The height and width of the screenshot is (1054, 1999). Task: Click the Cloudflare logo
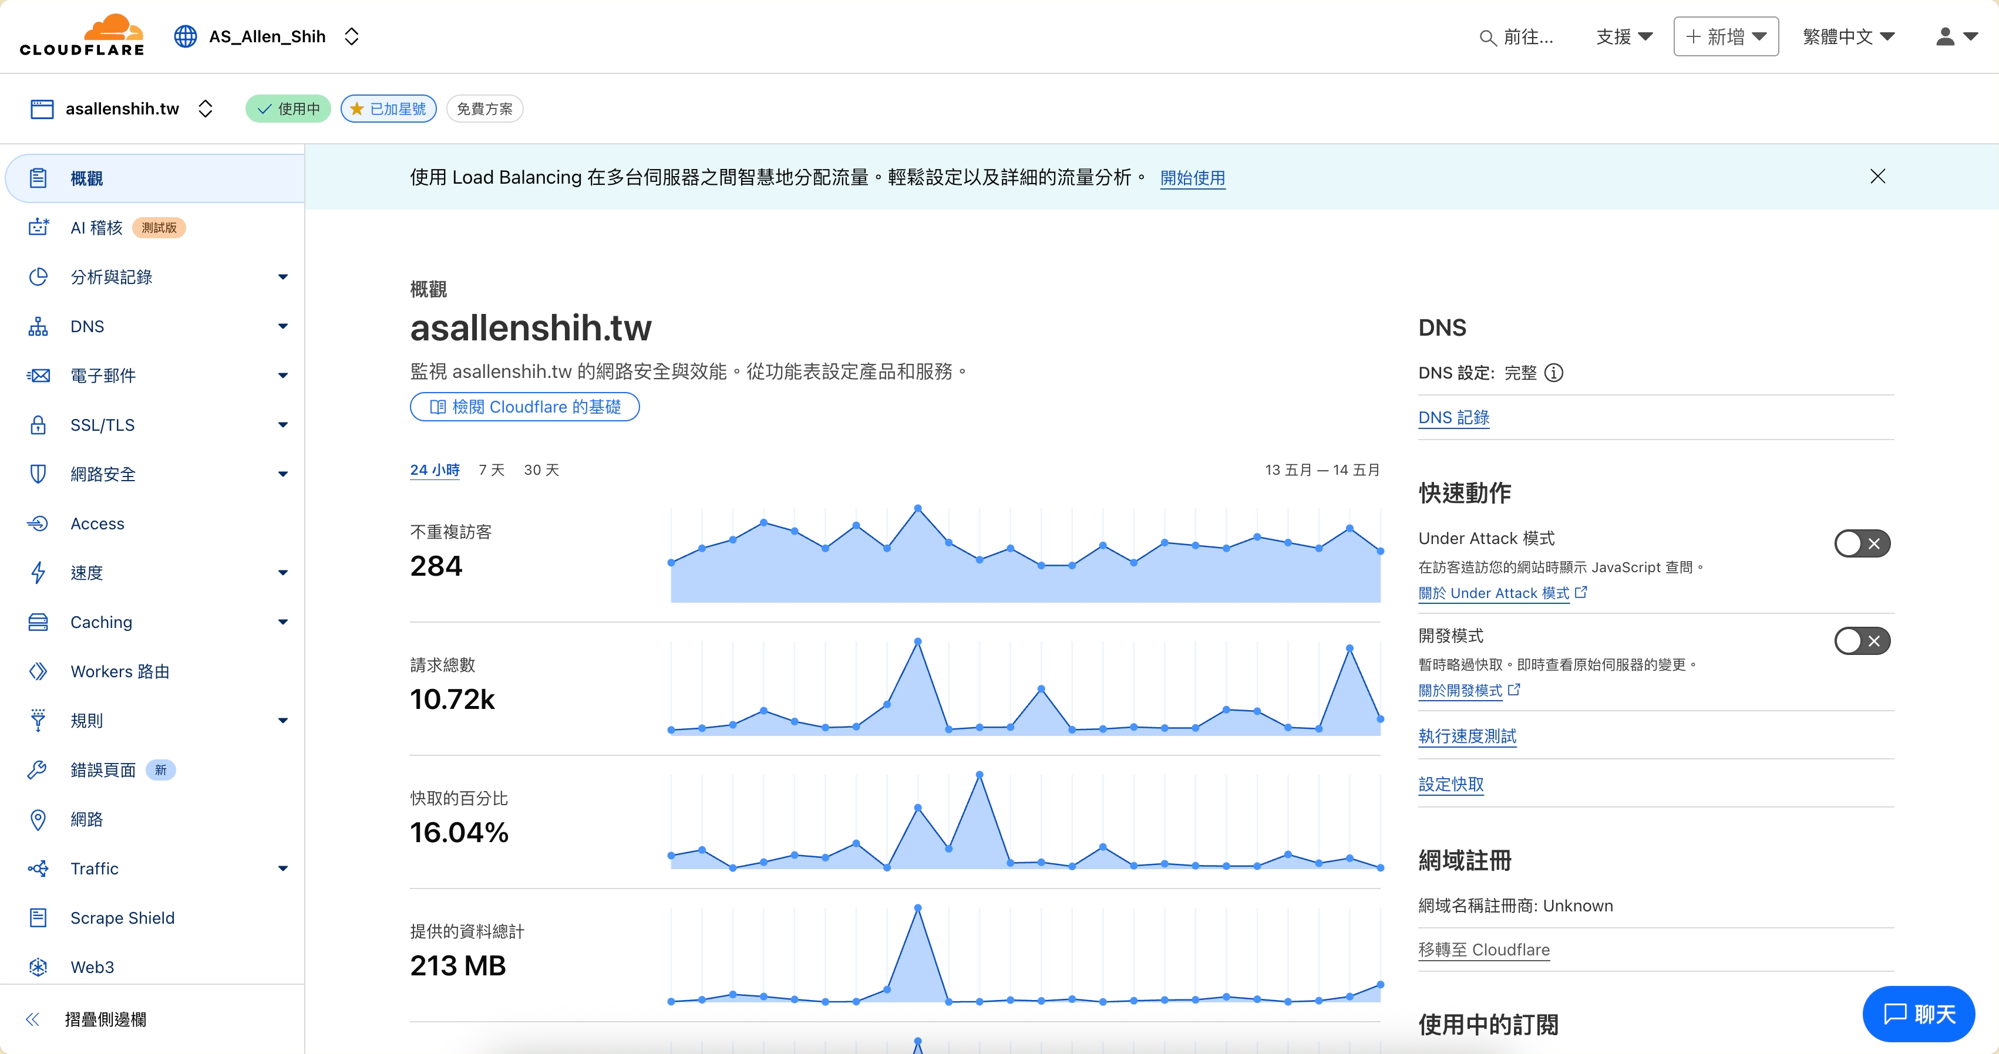click(82, 36)
